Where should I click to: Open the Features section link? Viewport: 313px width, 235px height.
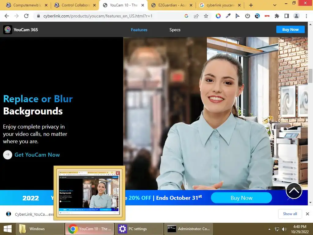pos(139,30)
